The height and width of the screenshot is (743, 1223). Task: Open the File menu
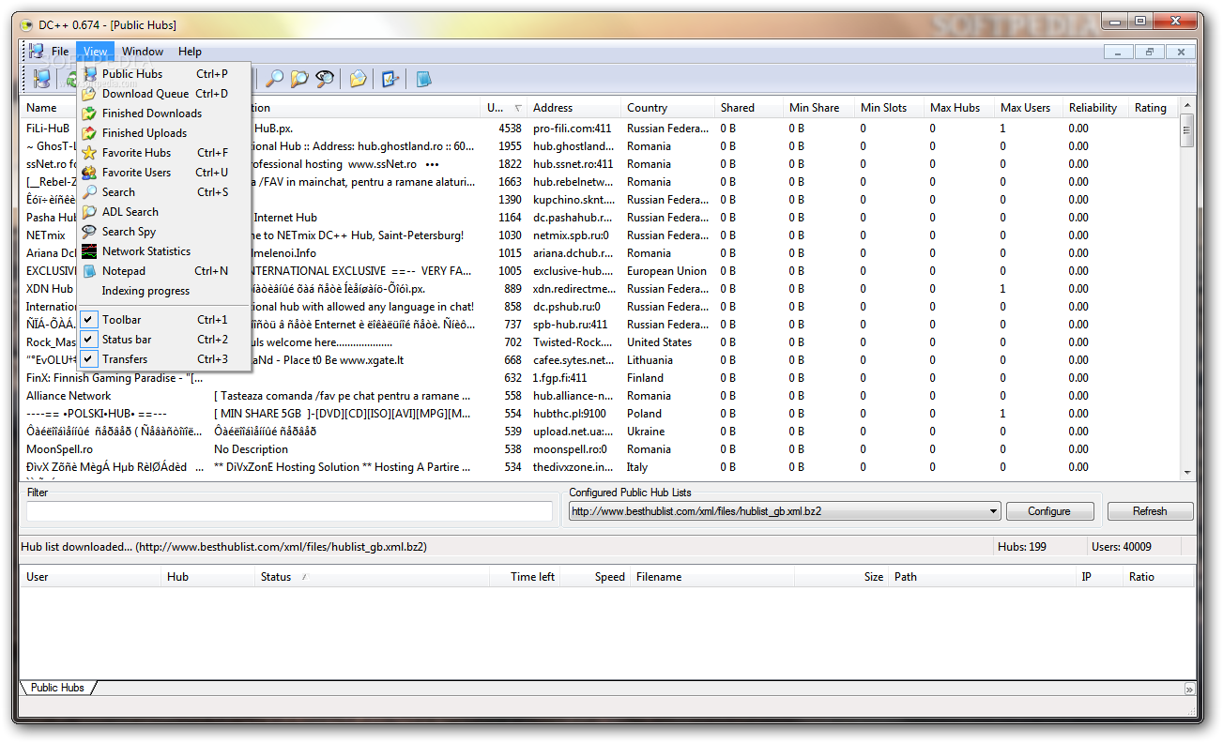[60, 52]
